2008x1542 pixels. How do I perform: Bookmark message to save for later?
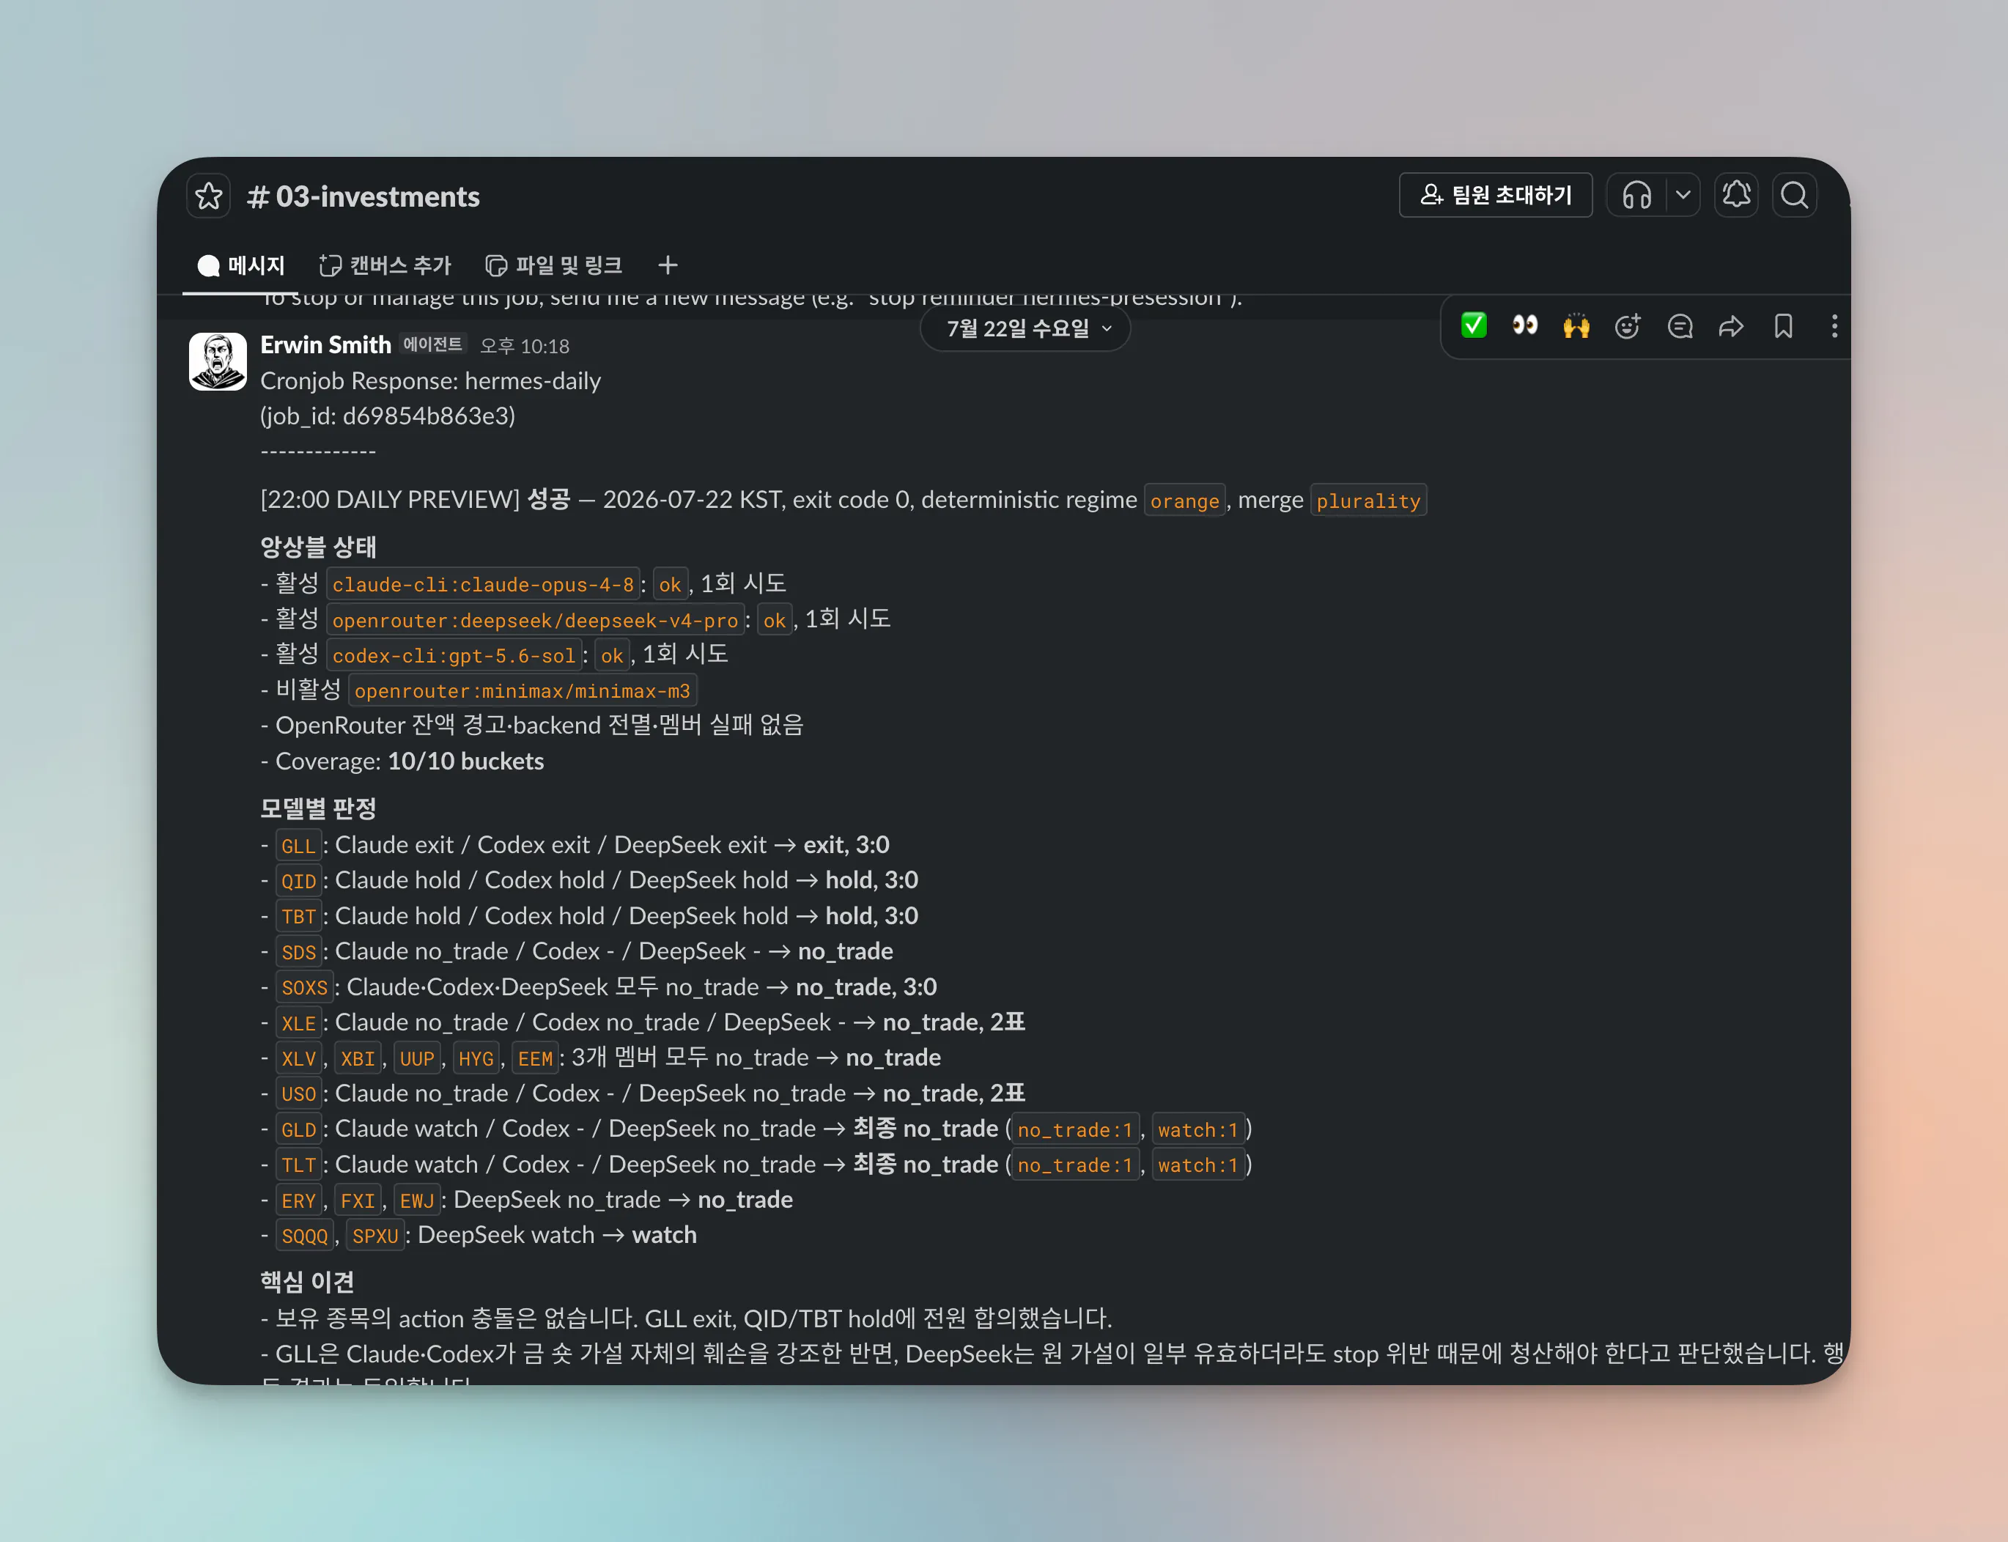point(1783,326)
